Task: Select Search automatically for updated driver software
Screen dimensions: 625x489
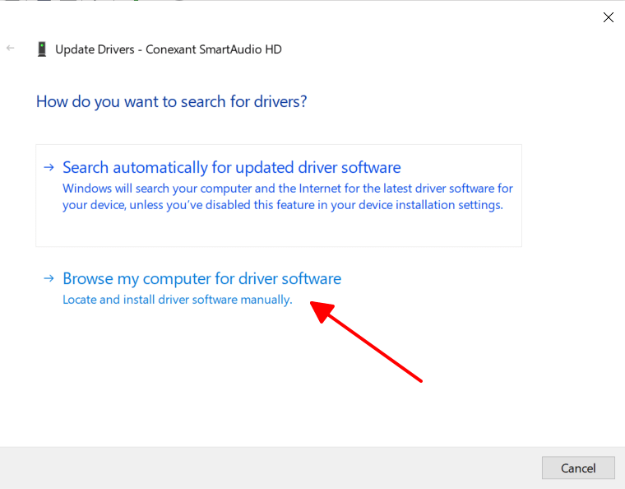Action: pos(231,167)
